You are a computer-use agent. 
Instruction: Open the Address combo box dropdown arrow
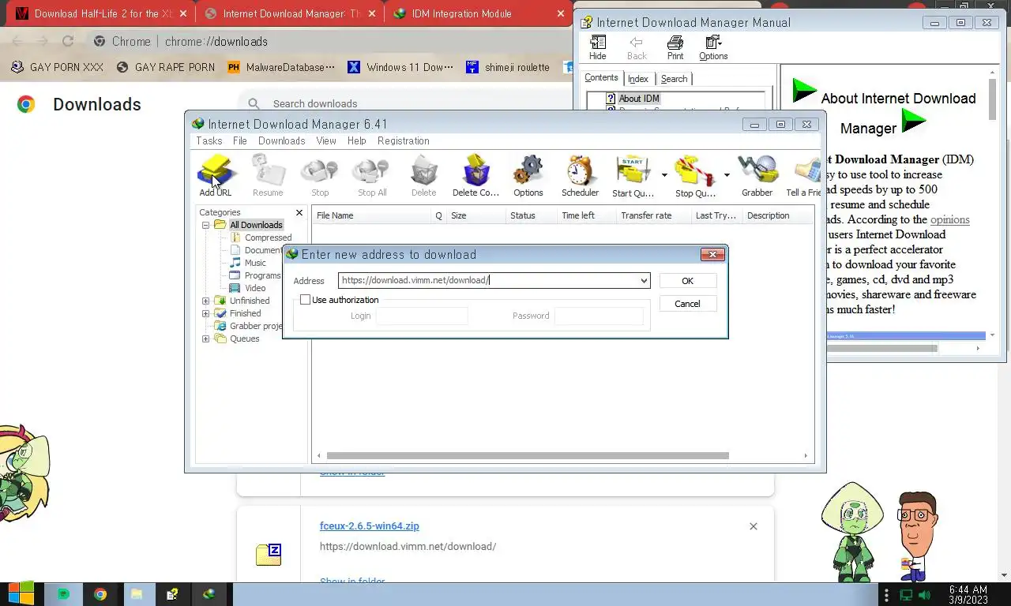[x=644, y=280]
